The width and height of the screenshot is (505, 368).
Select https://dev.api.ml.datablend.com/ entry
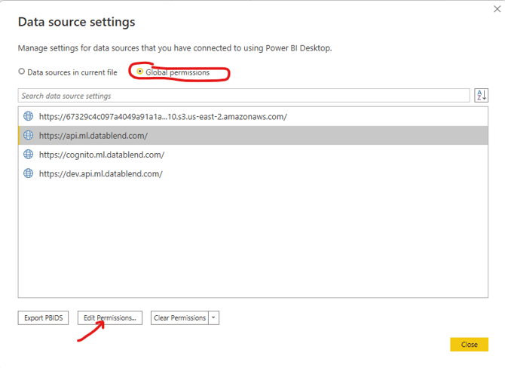253,173
